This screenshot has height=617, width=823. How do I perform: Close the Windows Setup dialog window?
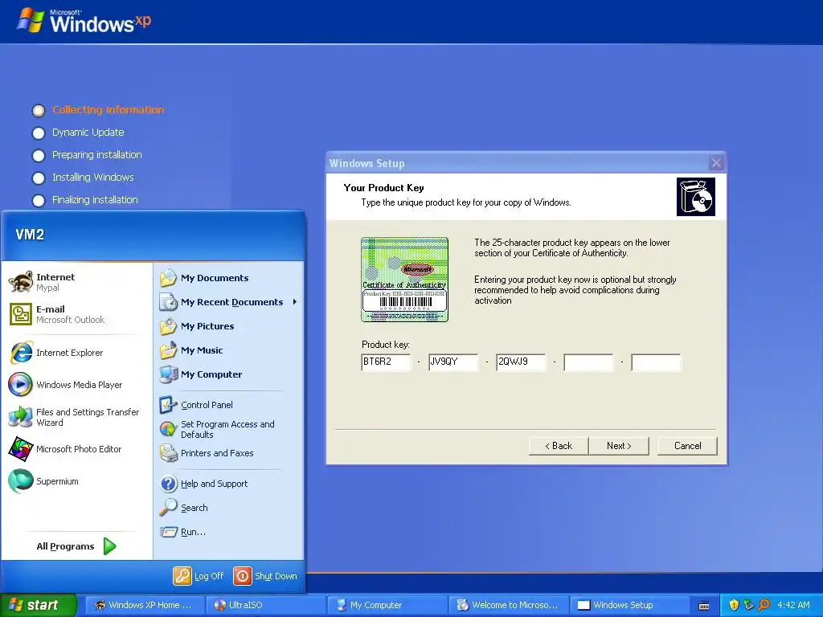pyautogui.click(x=716, y=163)
